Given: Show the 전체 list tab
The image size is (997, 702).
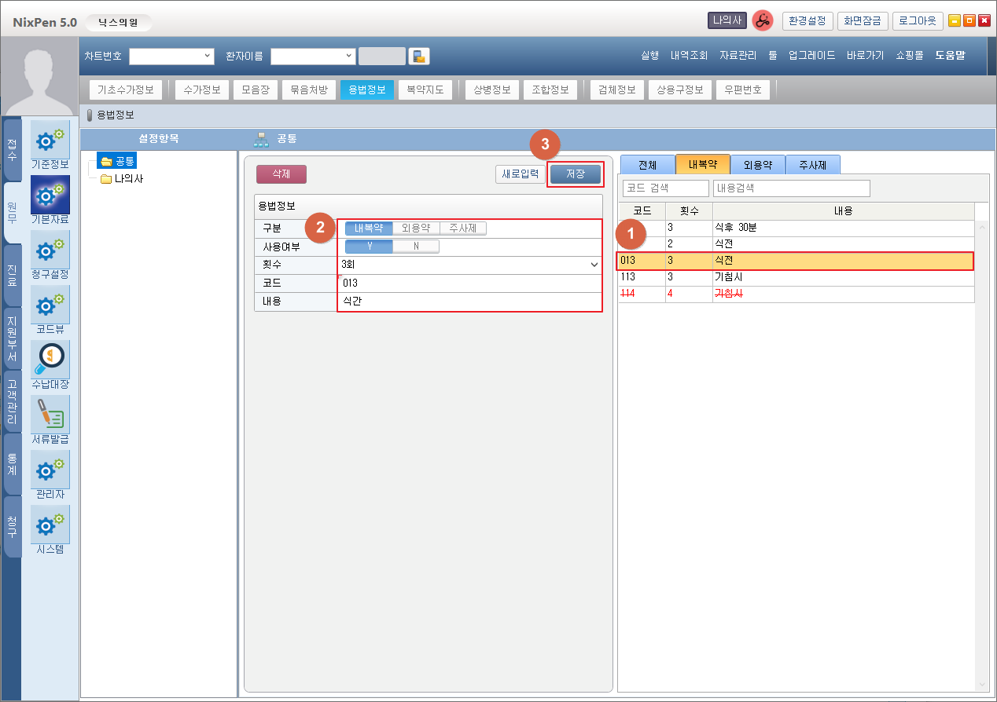Looking at the screenshot, I should click(647, 165).
